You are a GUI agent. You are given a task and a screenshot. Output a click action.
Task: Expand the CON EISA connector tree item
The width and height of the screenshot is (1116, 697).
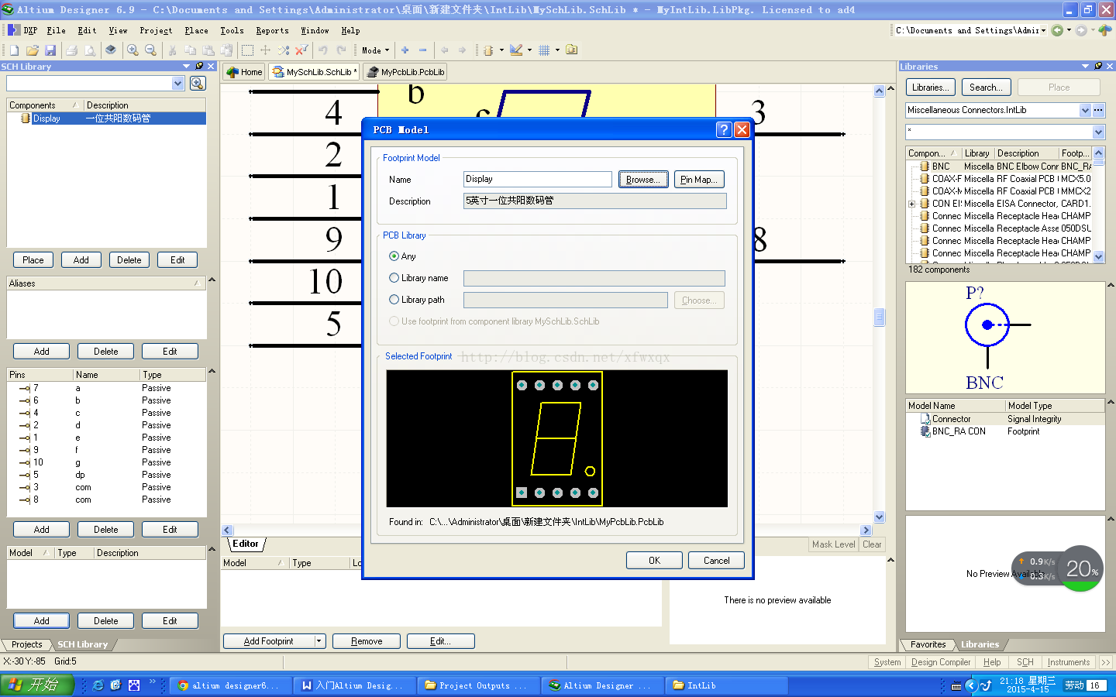(911, 204)
